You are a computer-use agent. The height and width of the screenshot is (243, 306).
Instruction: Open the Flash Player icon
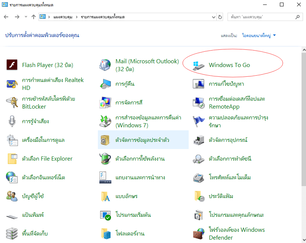point(12,65)
